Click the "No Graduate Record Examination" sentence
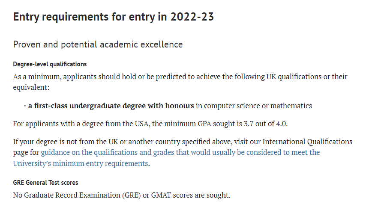Viewport: 366px width, 210px height. [x=122, y=195]
